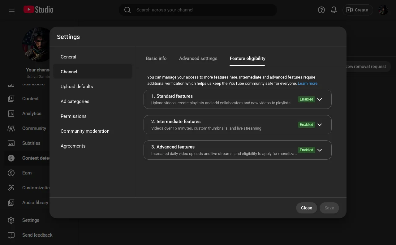This screenshot has width=396, height=245.
Task: Click the Send feedback icon
Action: (x=11, y=235)
